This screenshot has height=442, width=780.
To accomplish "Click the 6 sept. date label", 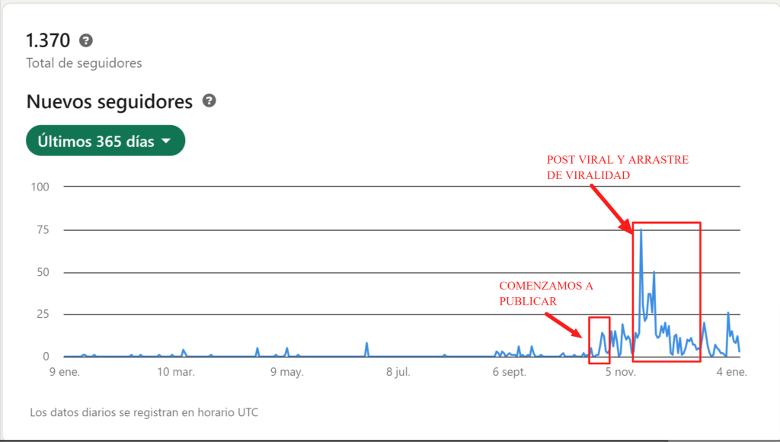I will (510, 373).
